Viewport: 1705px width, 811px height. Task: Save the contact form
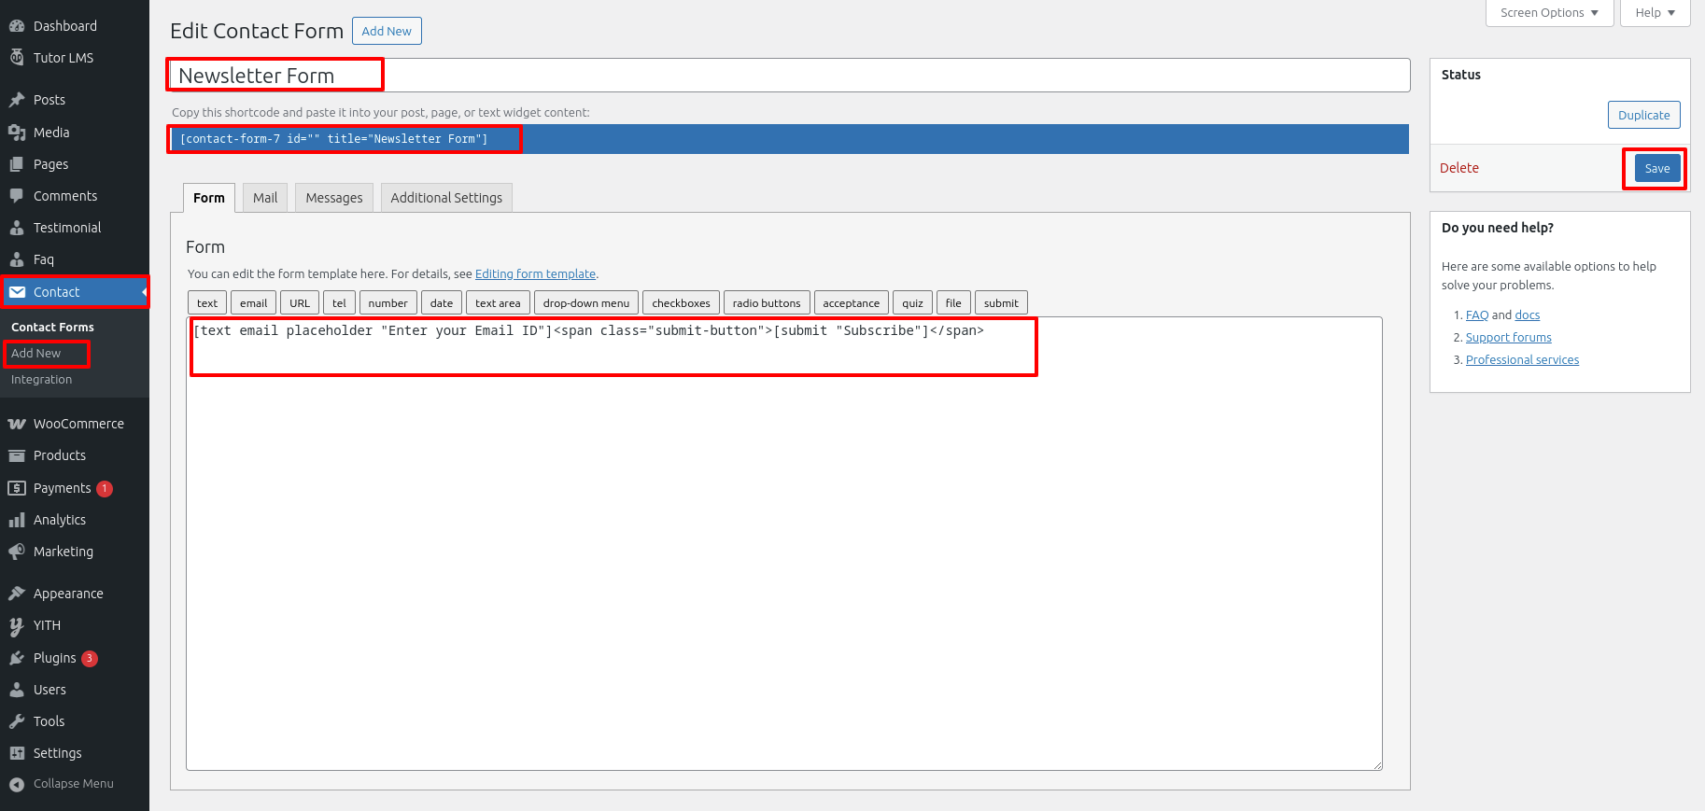tap(1656, 169)
